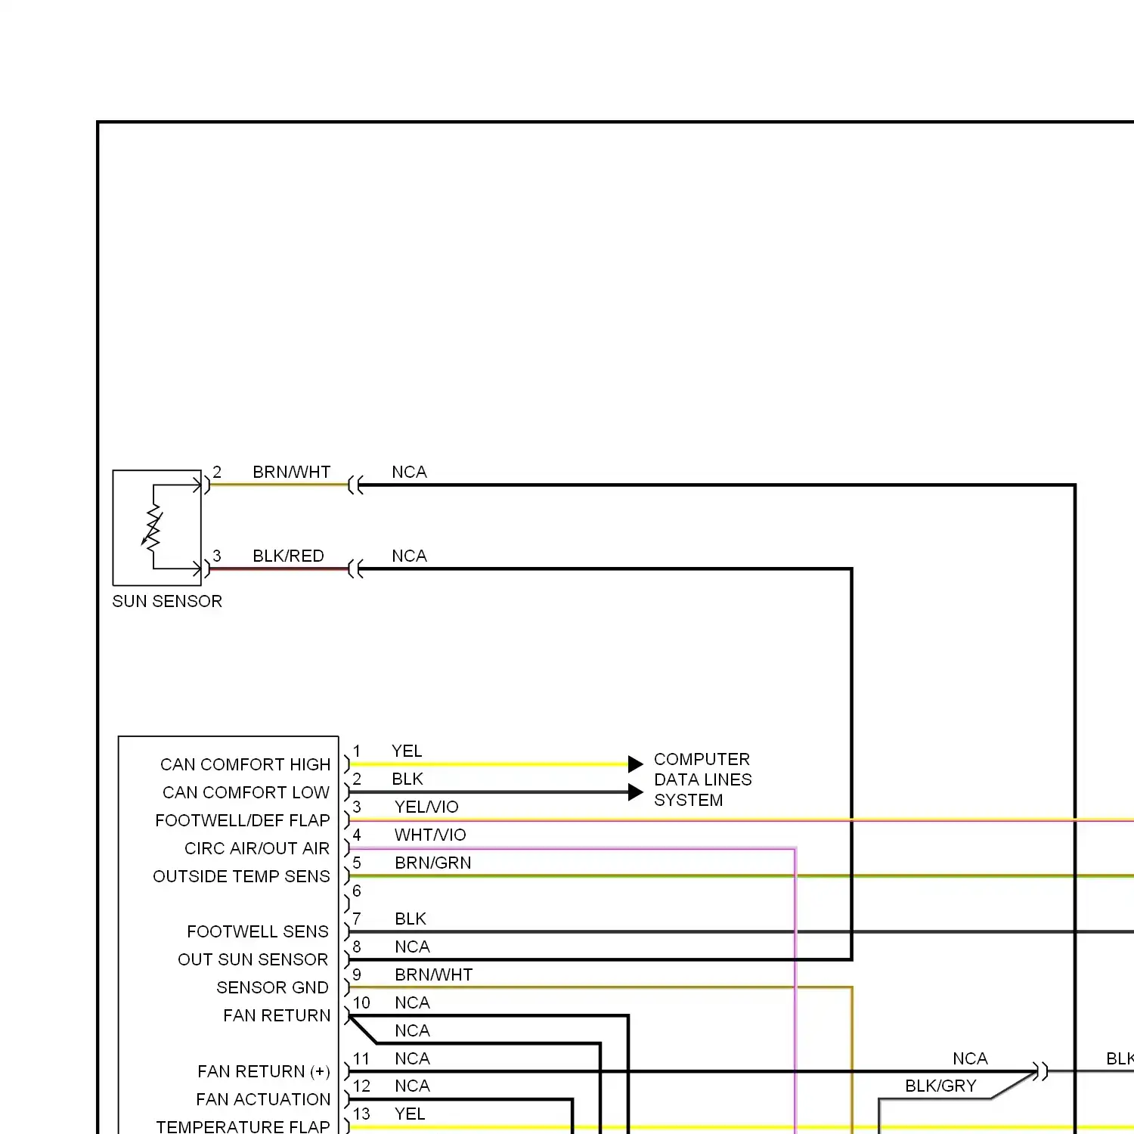This screenshot has width=1134, height=1134.
Task: Click the FAN RETURN (+) terminal label
Action: coord(264,1071)
